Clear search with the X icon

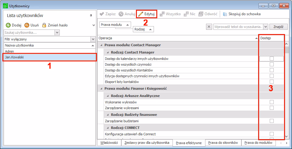tap(209, 27)
